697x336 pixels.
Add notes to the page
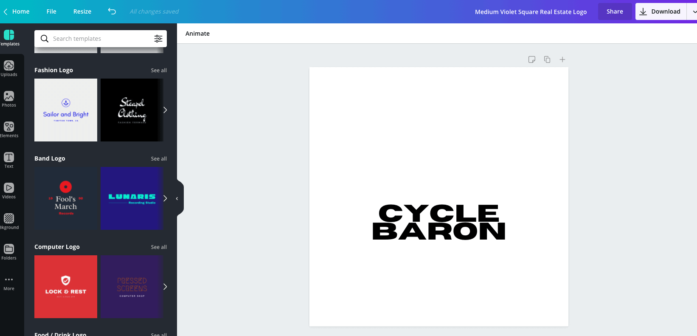532,59
